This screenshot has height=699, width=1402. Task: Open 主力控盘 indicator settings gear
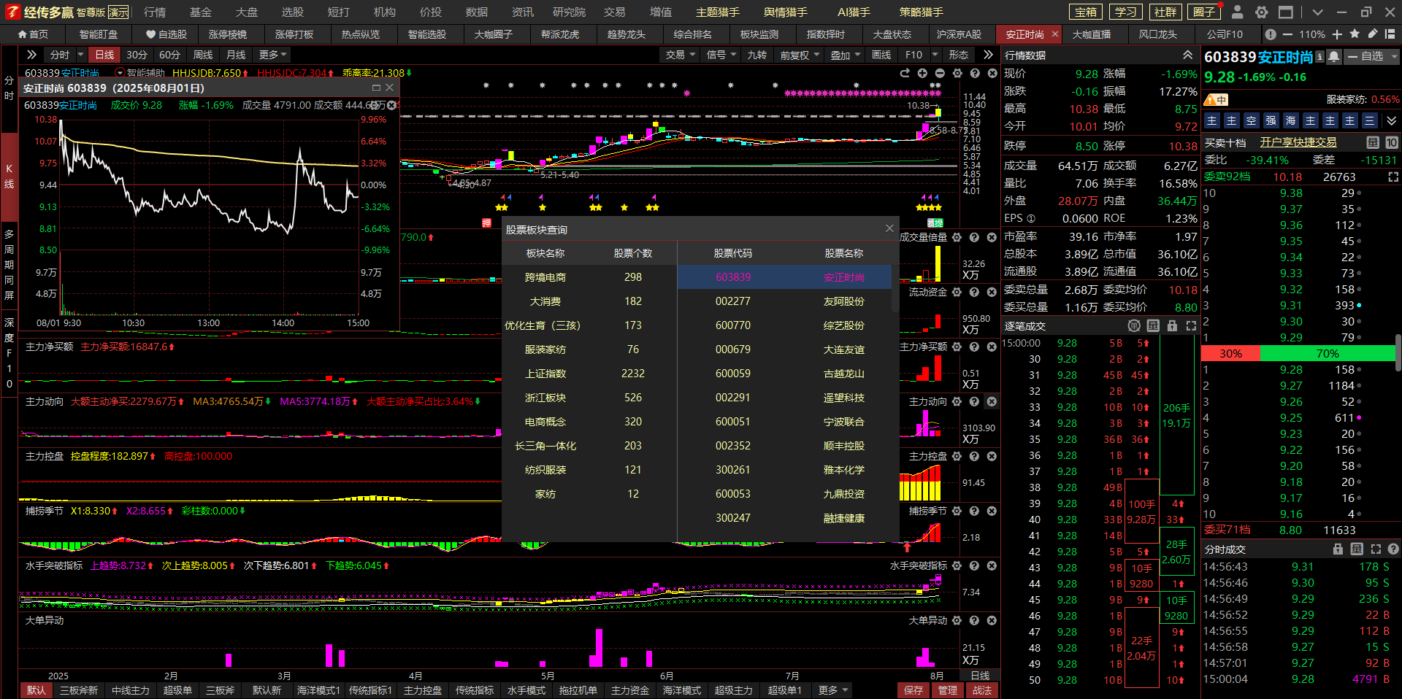pos(957,456)
